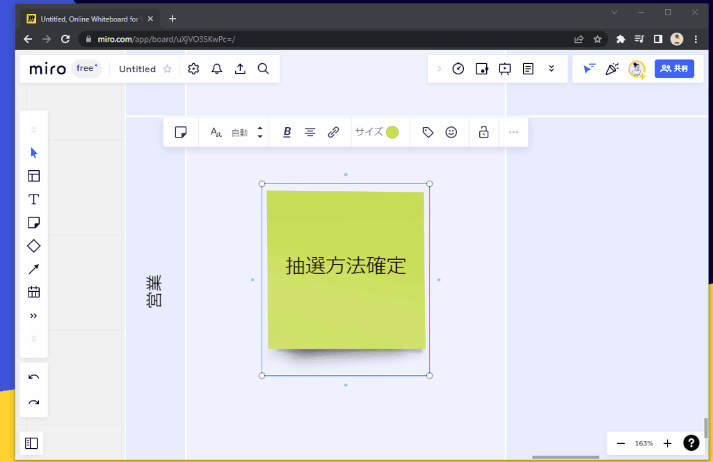
Task: Close the Untitled, Online Whiteboard tab
Action: 150,19
